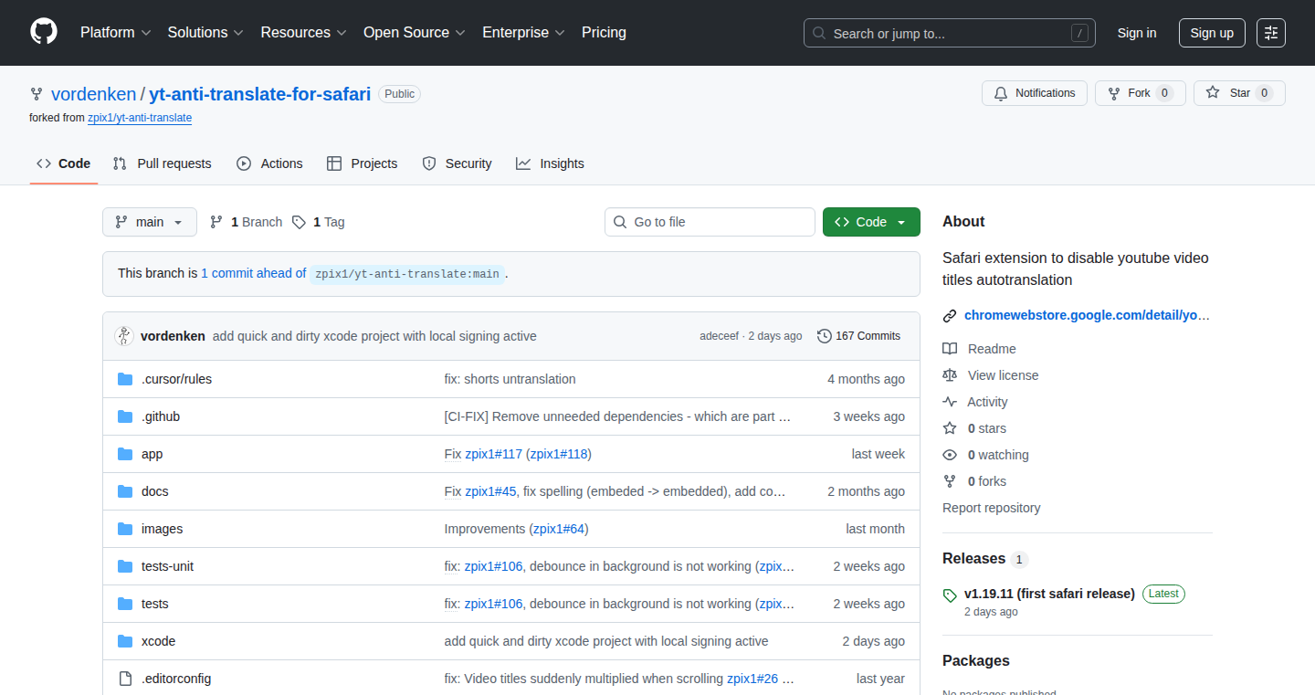Viewport: 1315px width, 695px height.
Task: Open zpix1#26 link in .editorconfig row
Action: click(x=752, y=679)
